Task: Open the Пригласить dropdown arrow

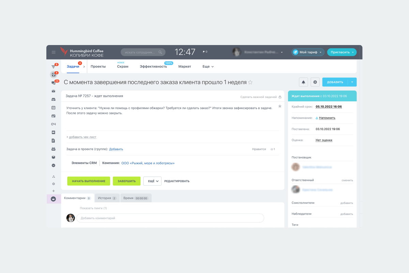Action: pos(353,52)
